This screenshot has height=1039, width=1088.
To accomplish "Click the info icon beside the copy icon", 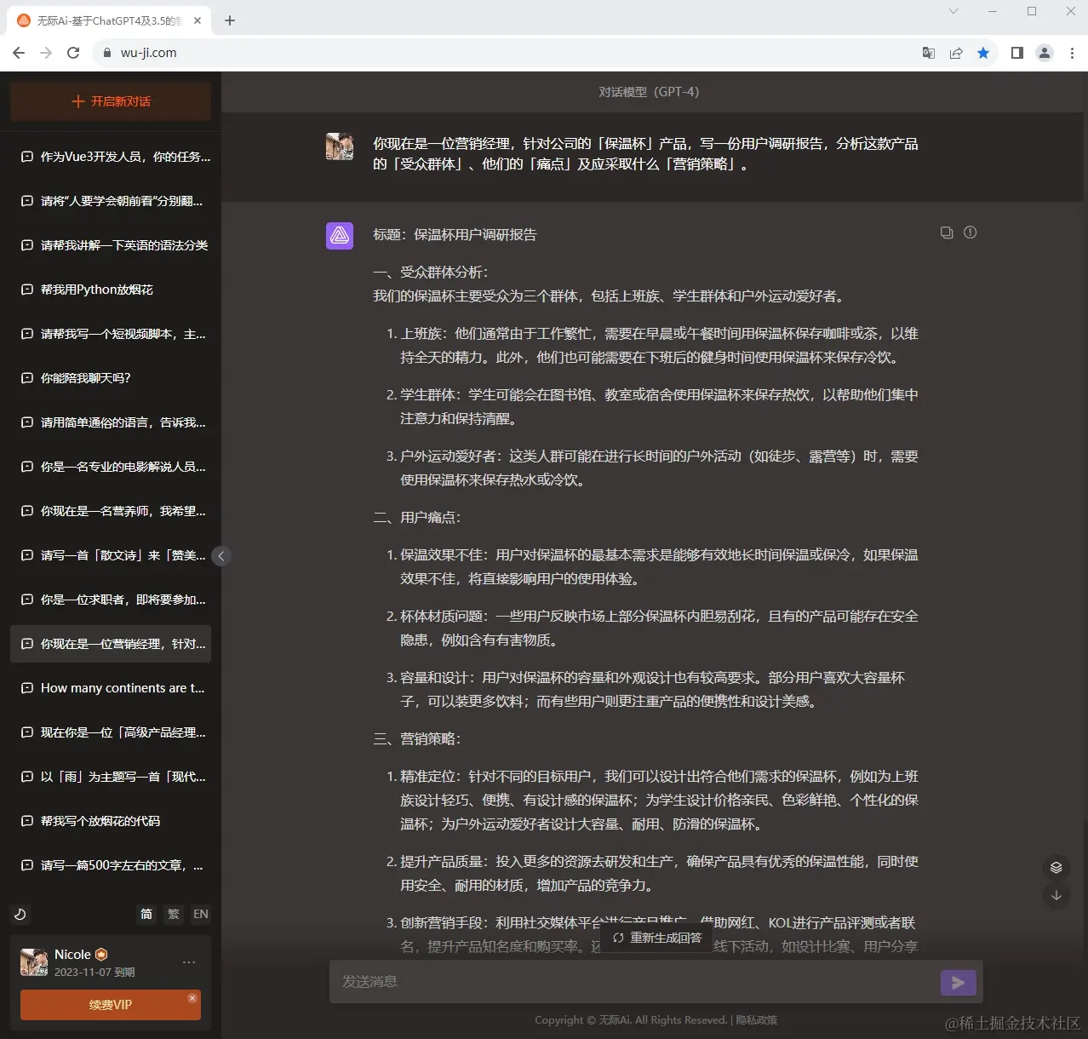I will tap(970, 232).
